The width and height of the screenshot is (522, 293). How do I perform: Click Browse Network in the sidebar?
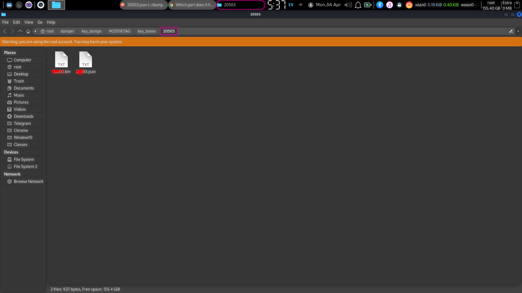(28, 181)
